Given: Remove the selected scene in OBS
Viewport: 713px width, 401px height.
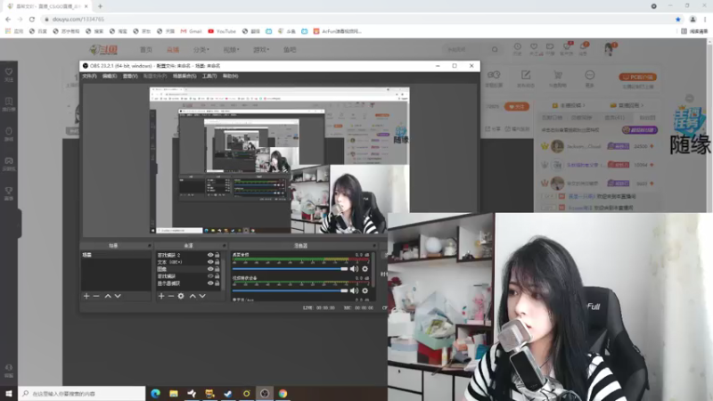Looking at the screenshot, I should 96,296.
